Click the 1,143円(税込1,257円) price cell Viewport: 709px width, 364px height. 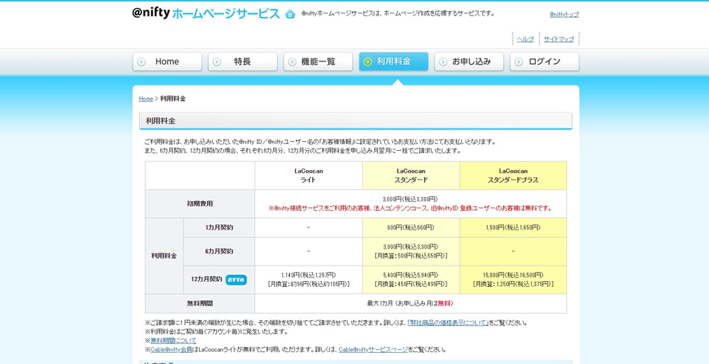308,280
